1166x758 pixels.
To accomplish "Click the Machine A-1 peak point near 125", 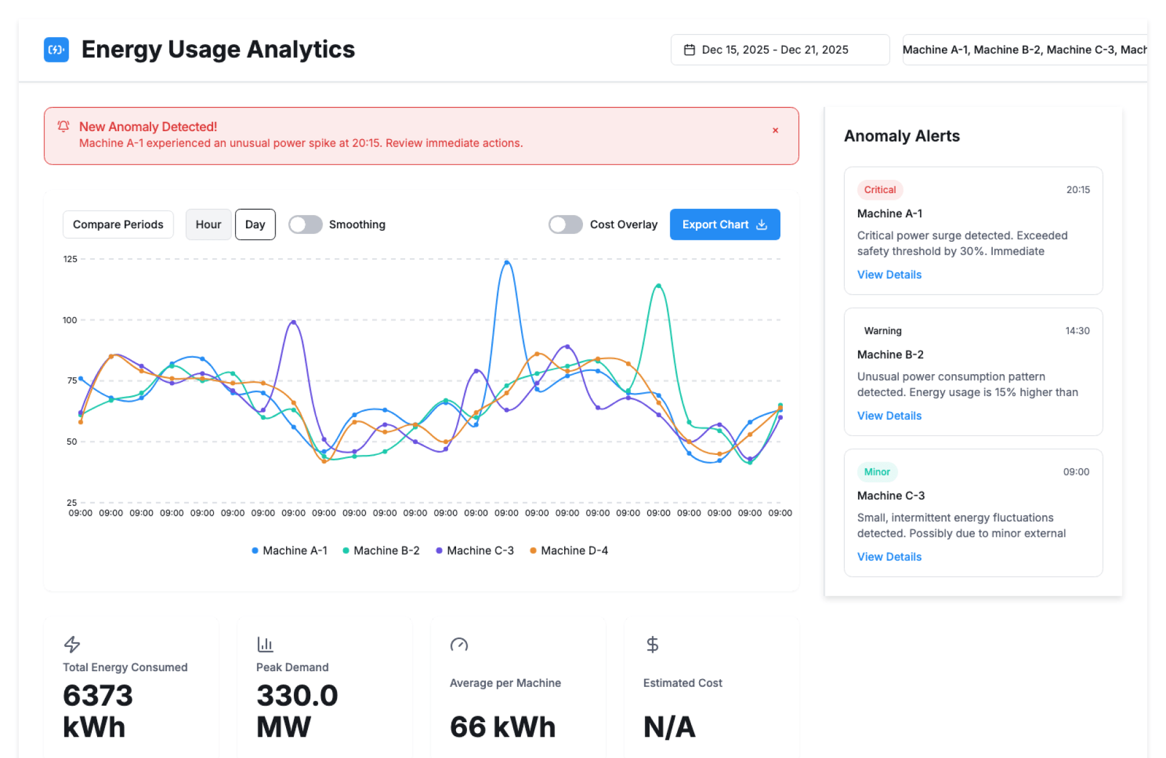I will [506, 262].
